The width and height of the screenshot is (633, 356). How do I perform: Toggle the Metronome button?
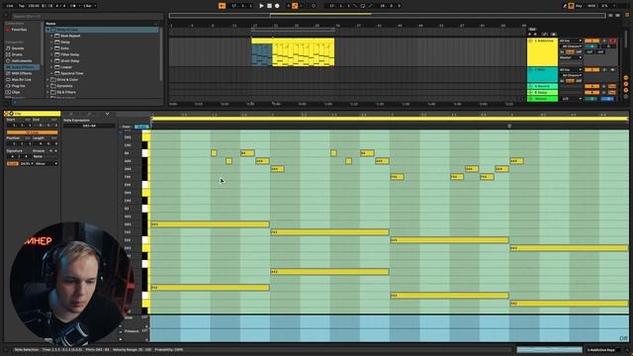(73, 6)
